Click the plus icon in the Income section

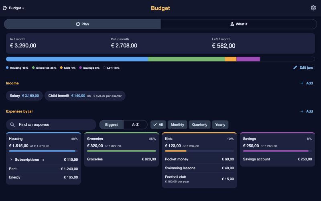click(302, 83)
